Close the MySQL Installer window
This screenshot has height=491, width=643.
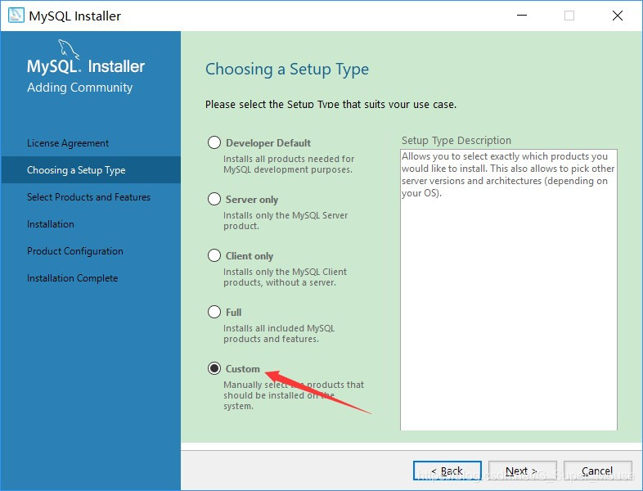click(617, 16)
